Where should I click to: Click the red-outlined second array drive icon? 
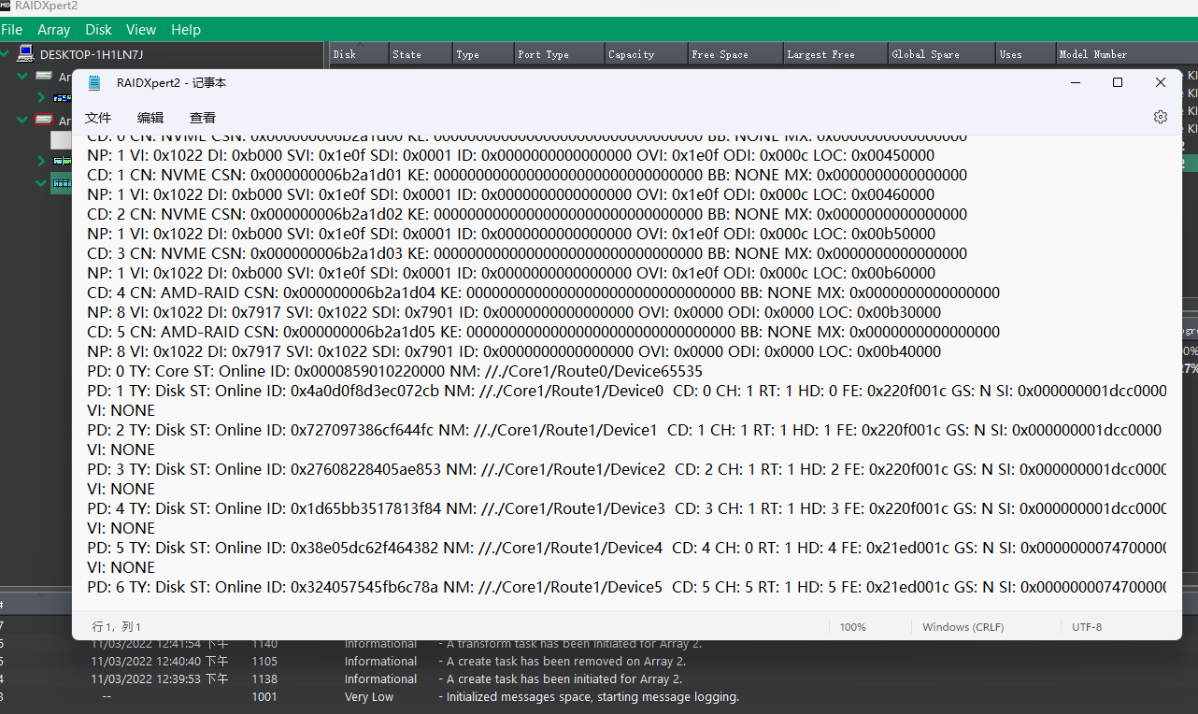(x=45, y=120)
